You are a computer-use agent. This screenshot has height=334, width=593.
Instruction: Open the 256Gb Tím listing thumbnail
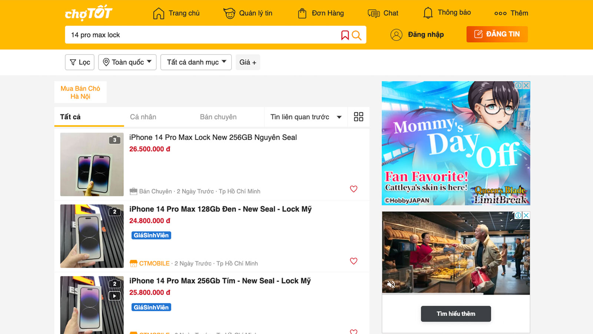[92, 305]
